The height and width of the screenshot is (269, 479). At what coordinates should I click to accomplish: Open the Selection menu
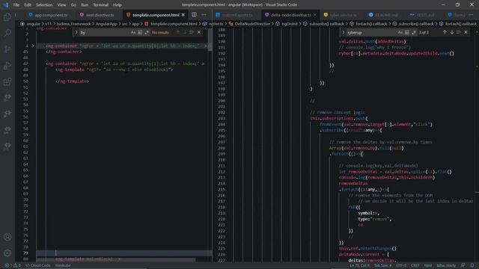(x=44, y=5)
